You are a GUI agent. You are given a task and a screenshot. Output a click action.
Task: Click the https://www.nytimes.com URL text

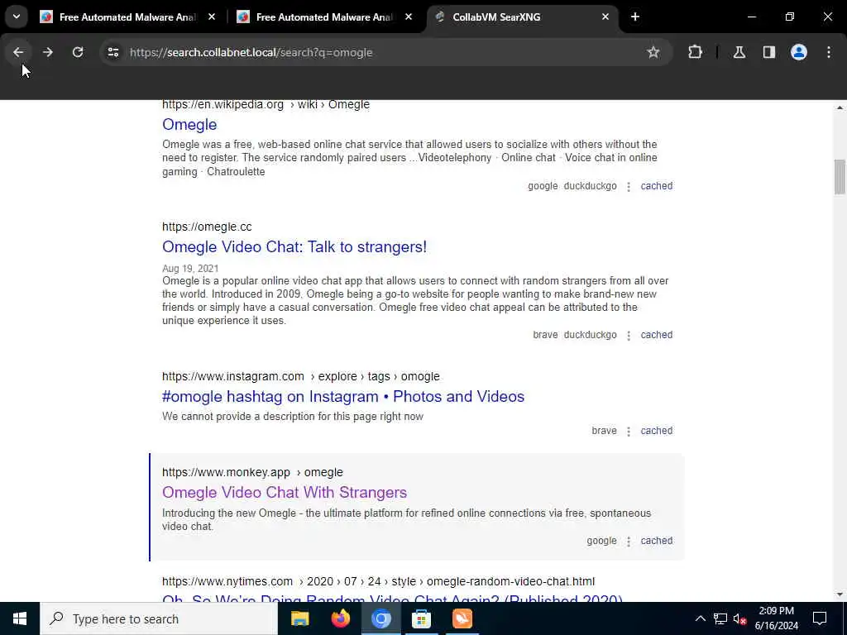227,581
